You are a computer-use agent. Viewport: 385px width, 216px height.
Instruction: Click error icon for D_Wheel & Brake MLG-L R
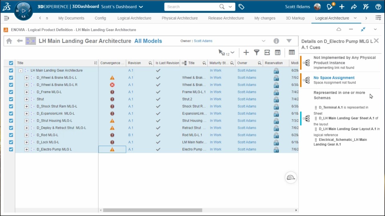pyautogui.click(x=112, y=85)
